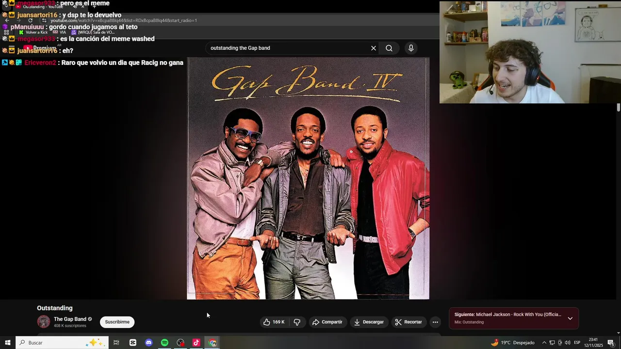
Task: Open the volume speaker tray icon
Action: click(568, 343)
